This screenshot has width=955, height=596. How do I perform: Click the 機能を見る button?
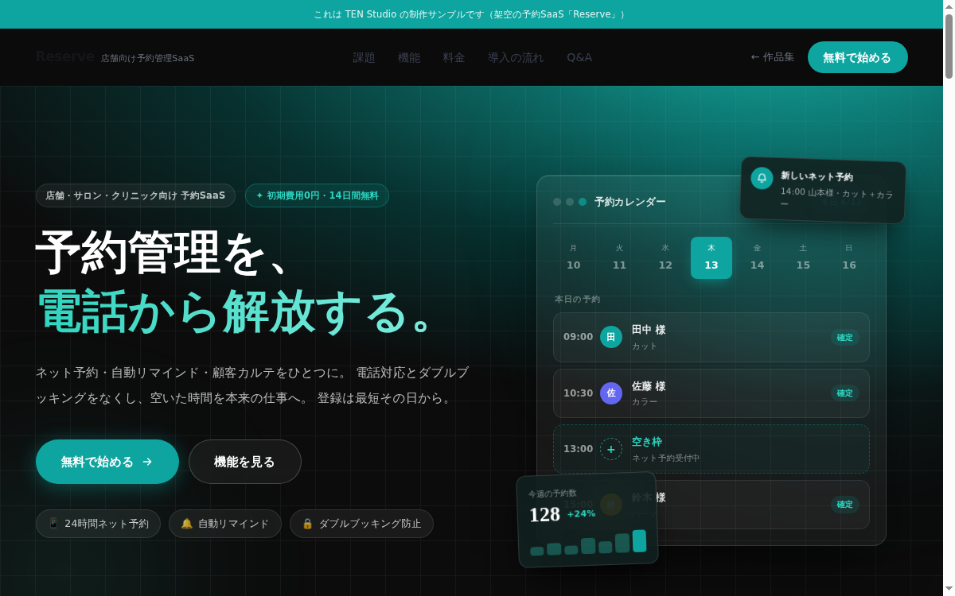click(x=245, y=462)
